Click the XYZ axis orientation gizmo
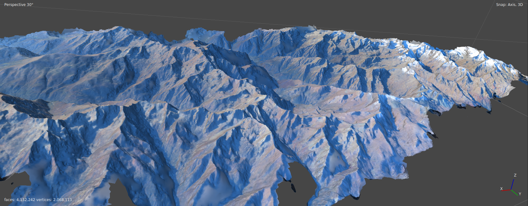 click(511, 185)
